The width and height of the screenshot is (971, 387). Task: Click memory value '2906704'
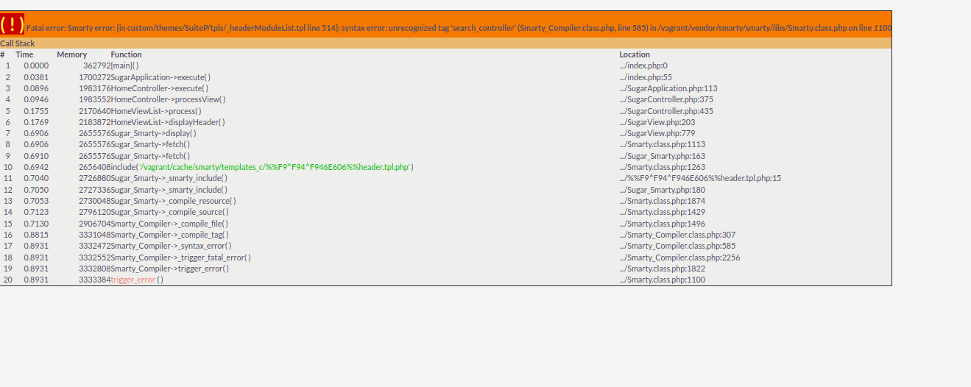[95, 224]
